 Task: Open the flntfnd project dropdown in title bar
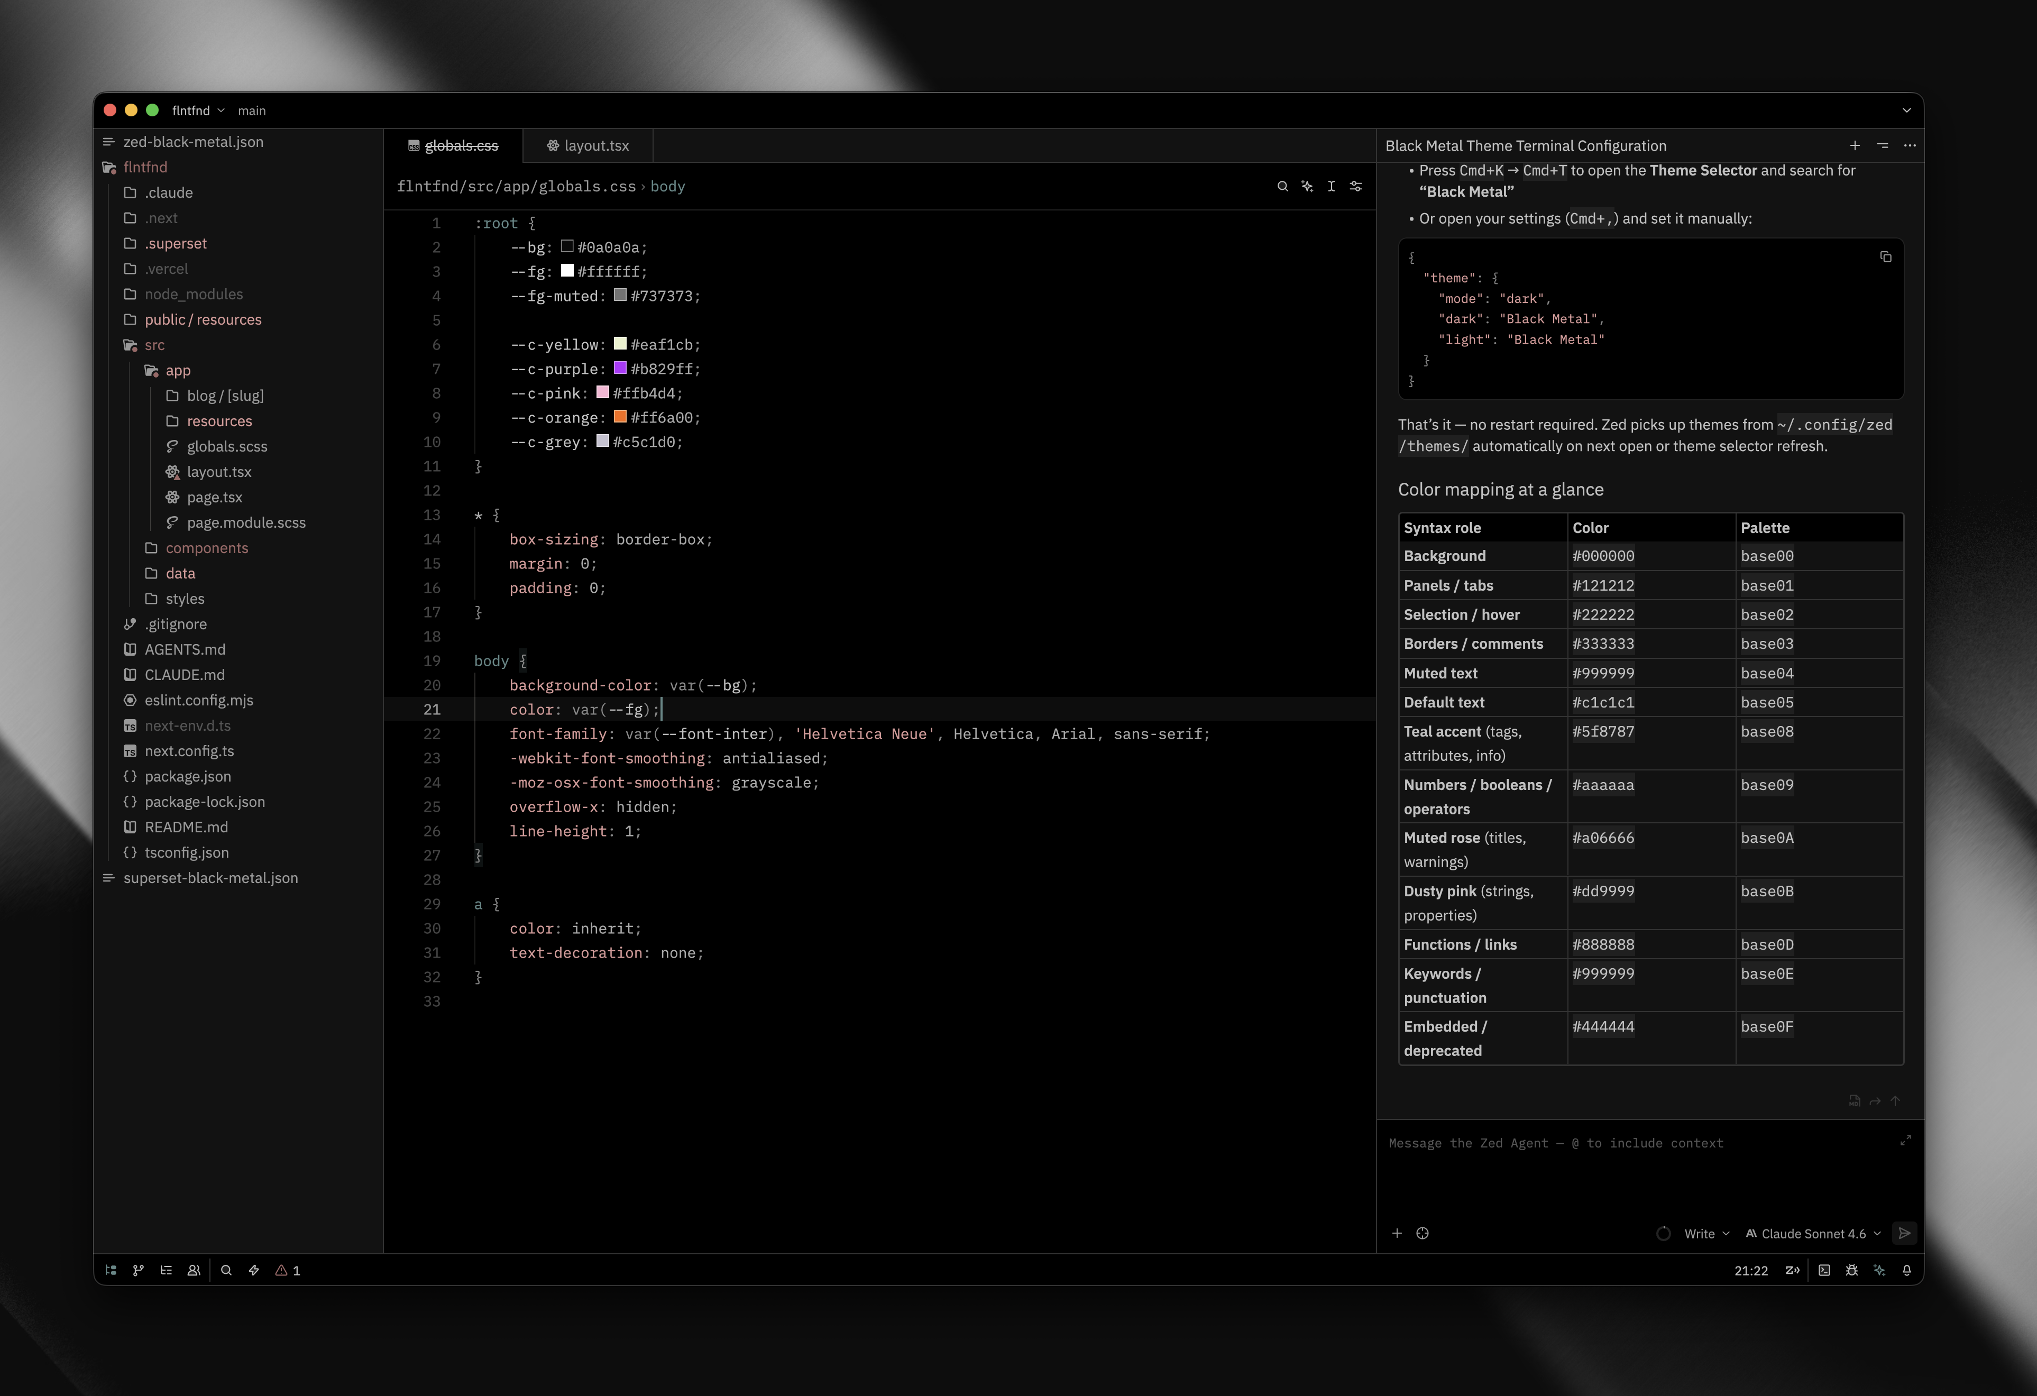point(198,111)
